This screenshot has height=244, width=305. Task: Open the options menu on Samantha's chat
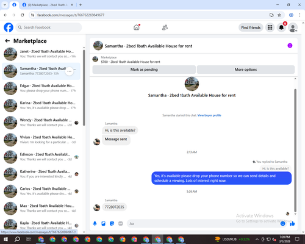click(x=70, y=71)
